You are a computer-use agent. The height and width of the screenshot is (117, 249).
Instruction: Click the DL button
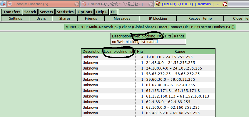tap(113, 12)
